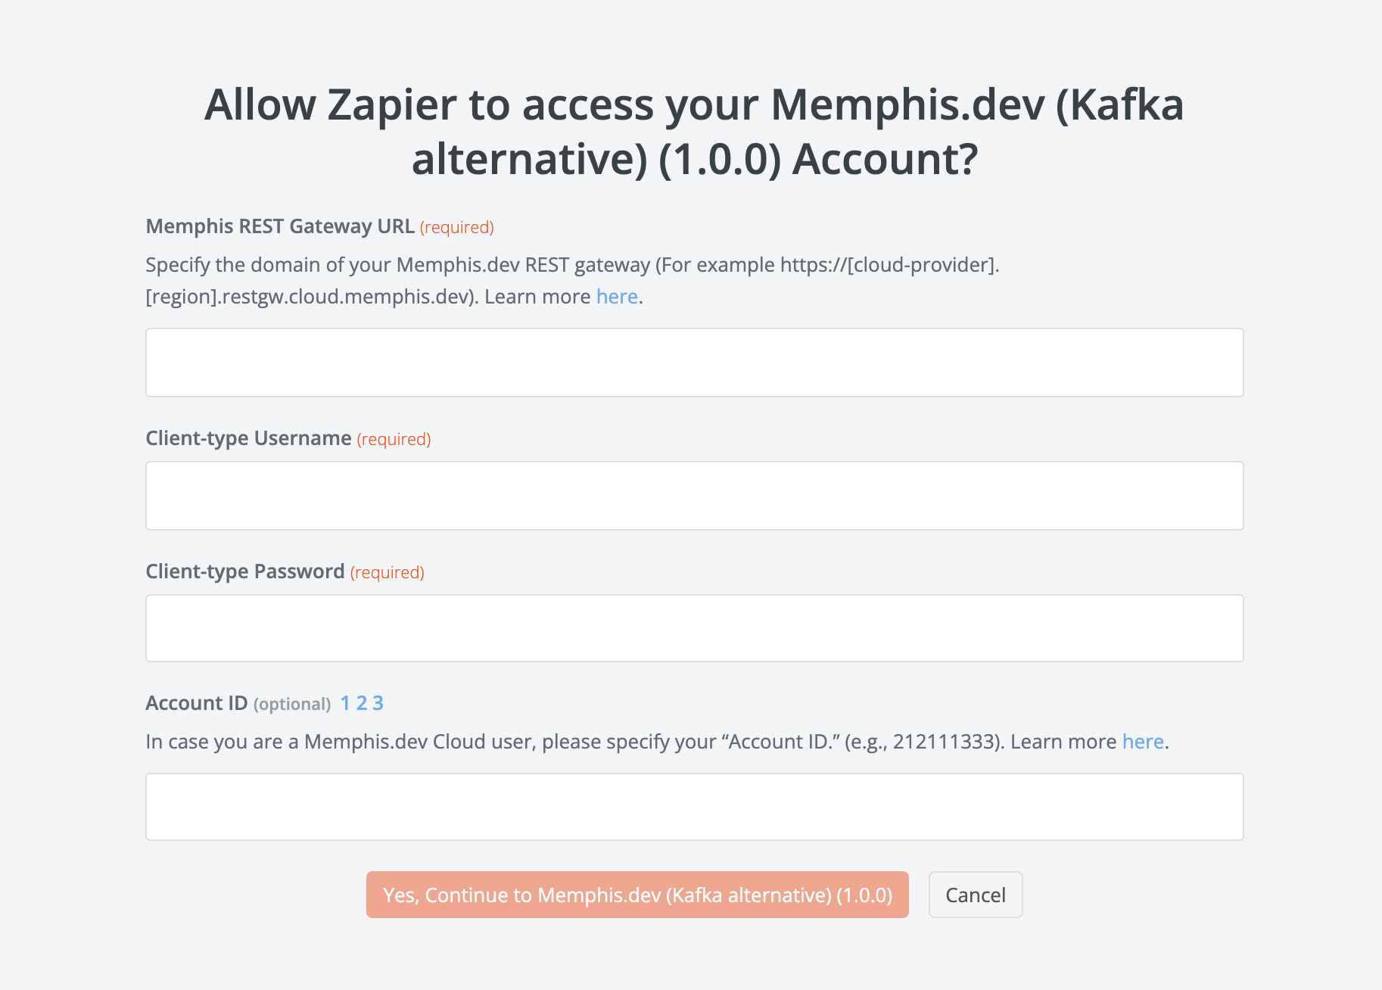1382x990 pixels.
Task: Click the "Client-type Password" label text
Action: tap(244, 571)
